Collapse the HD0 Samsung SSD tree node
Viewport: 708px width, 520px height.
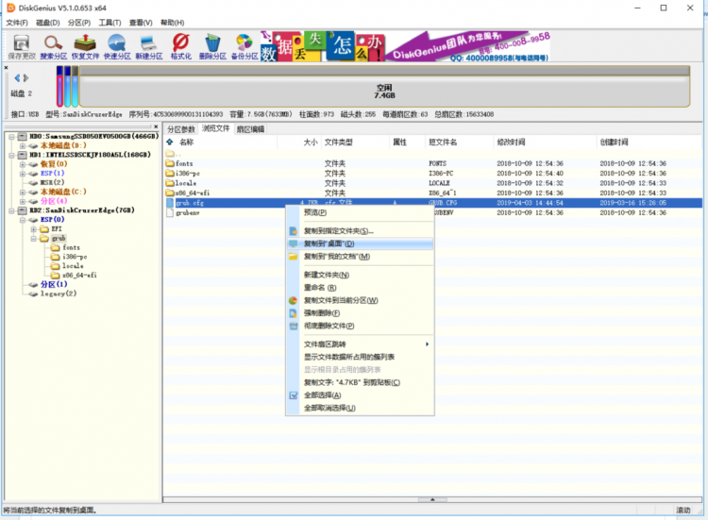(11, 136)
